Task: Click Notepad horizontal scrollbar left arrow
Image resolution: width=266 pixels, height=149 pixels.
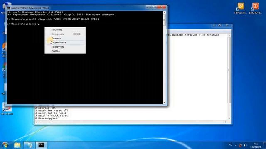Action: pos(36,122)
